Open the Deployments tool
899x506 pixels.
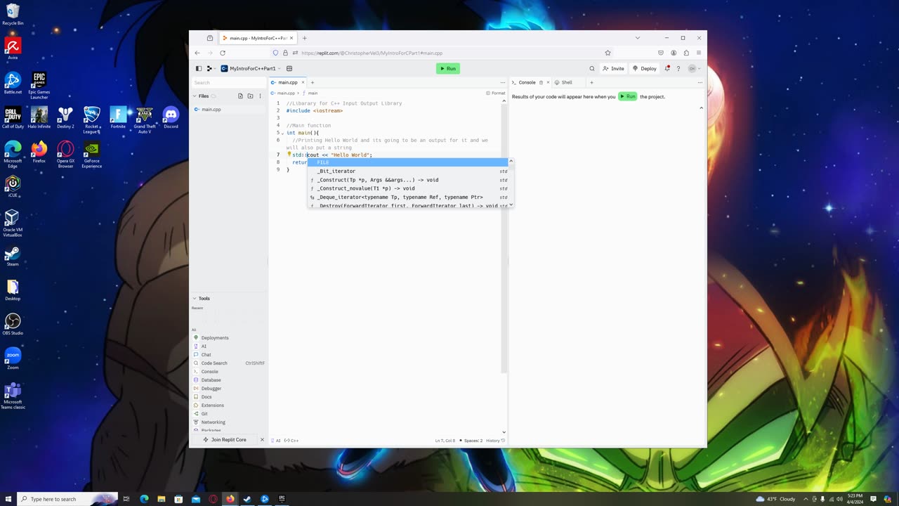coord(229,338)
